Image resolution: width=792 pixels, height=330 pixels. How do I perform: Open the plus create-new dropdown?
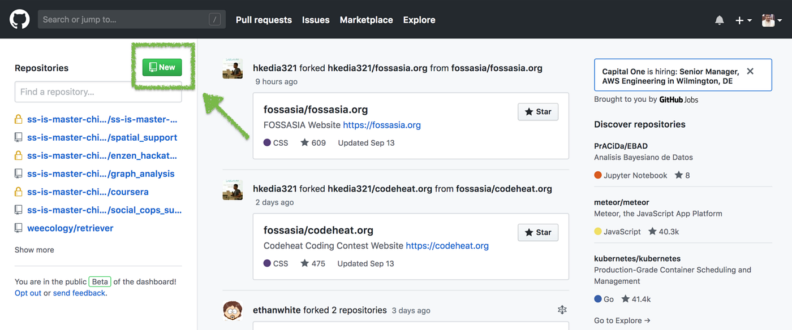coord(743,20)
